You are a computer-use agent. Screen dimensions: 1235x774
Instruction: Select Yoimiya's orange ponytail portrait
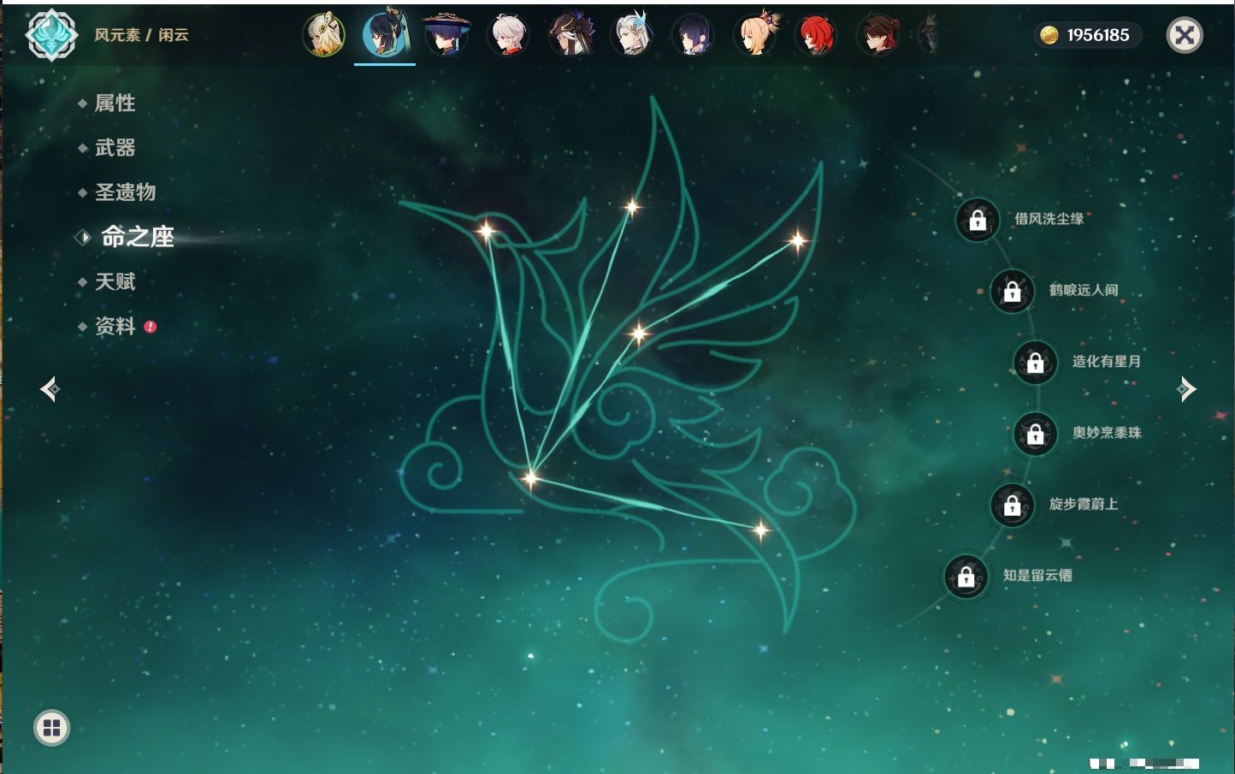(755, 35)
